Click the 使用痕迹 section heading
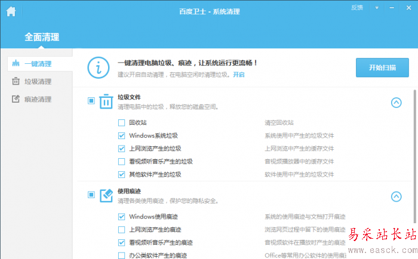Screen dimensions: 418x259 [130, 192]
